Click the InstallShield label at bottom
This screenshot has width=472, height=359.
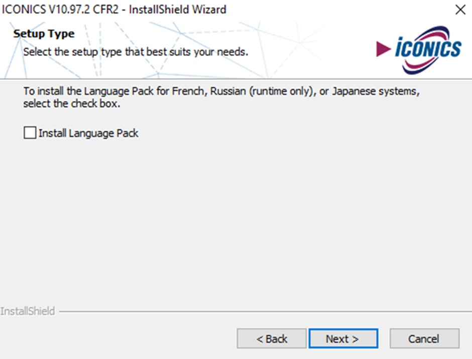click(28, 311)
